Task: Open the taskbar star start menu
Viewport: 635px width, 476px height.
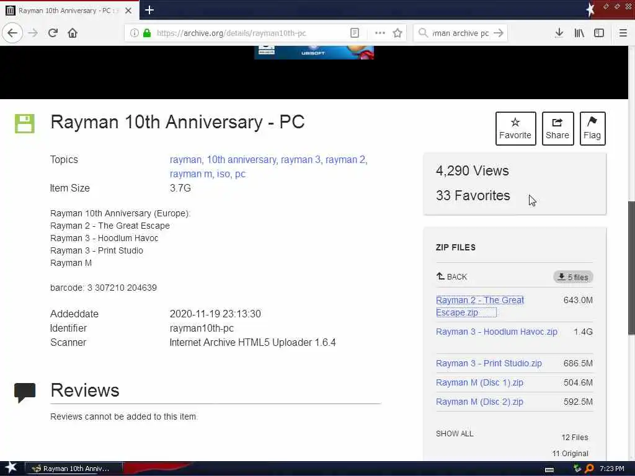Action: click(11, 469)
